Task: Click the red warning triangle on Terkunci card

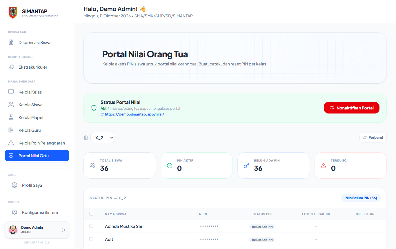Action: [324, 166]
